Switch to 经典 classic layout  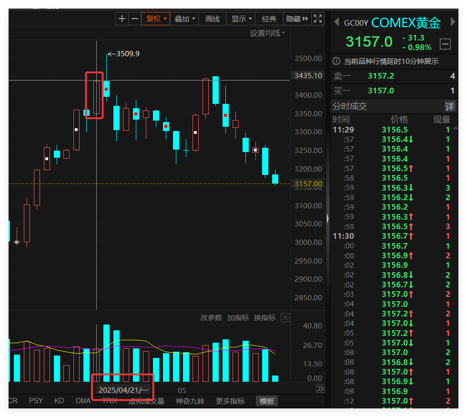(x=269, y=19)
